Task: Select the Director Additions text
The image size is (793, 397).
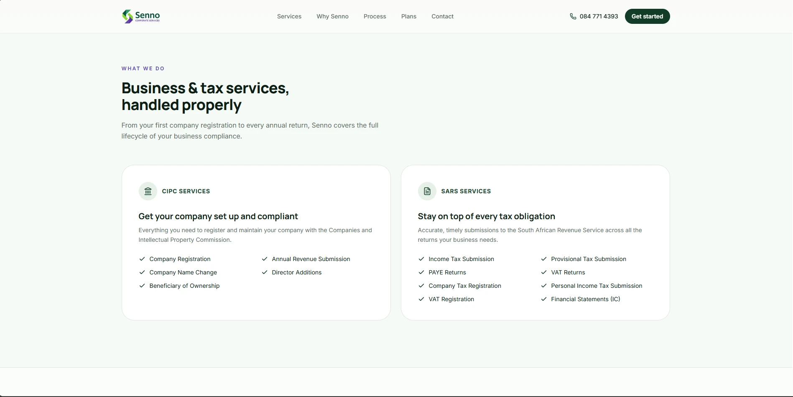Action: pos(297,272)
